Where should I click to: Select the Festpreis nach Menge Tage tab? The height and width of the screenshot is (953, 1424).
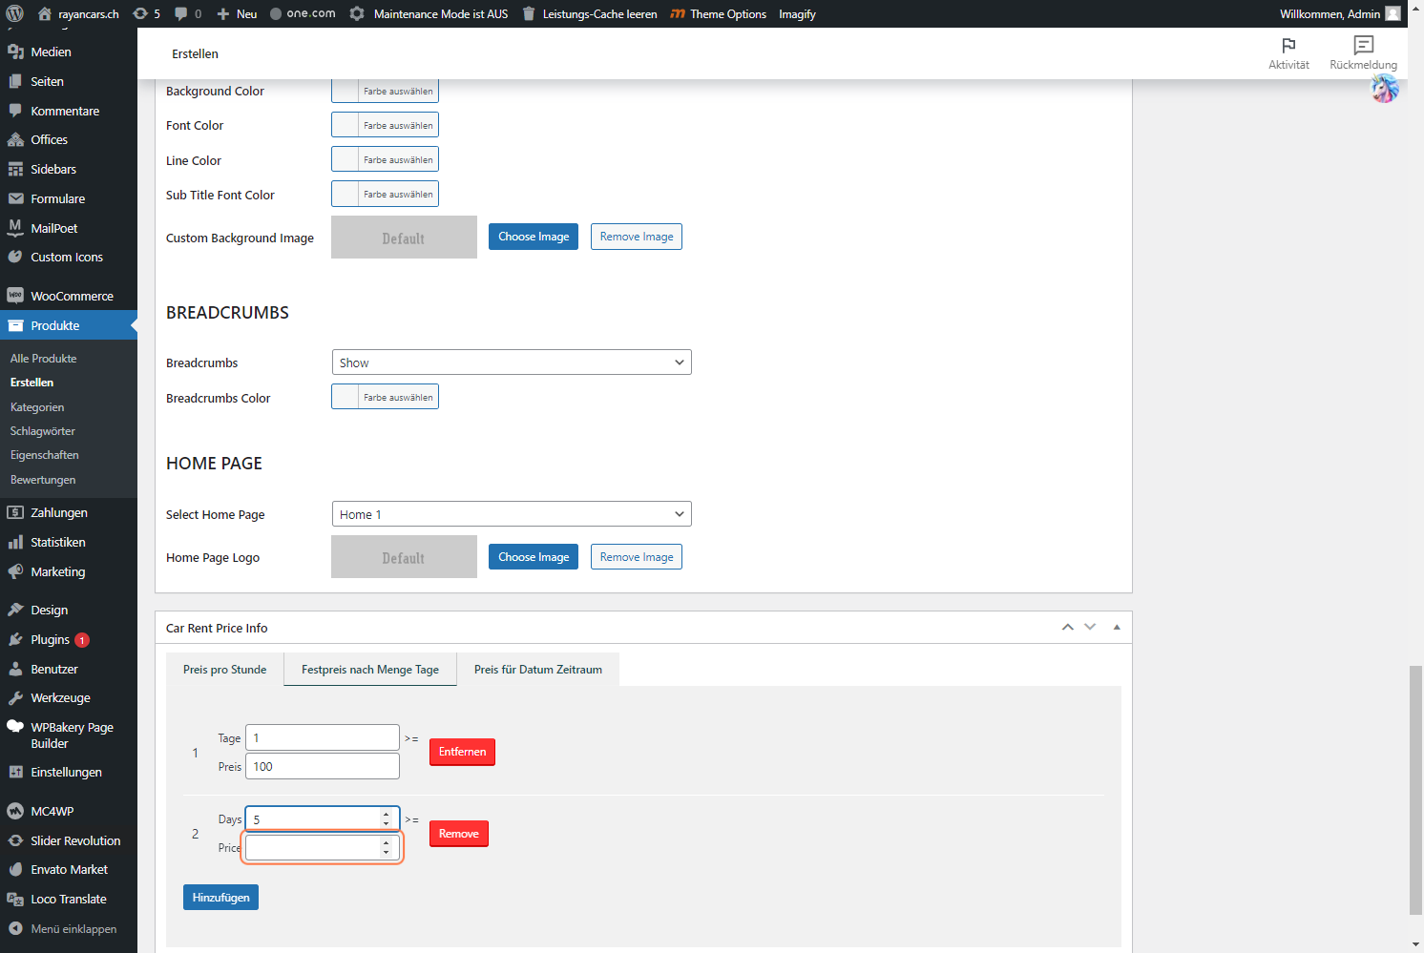point(370,670)
